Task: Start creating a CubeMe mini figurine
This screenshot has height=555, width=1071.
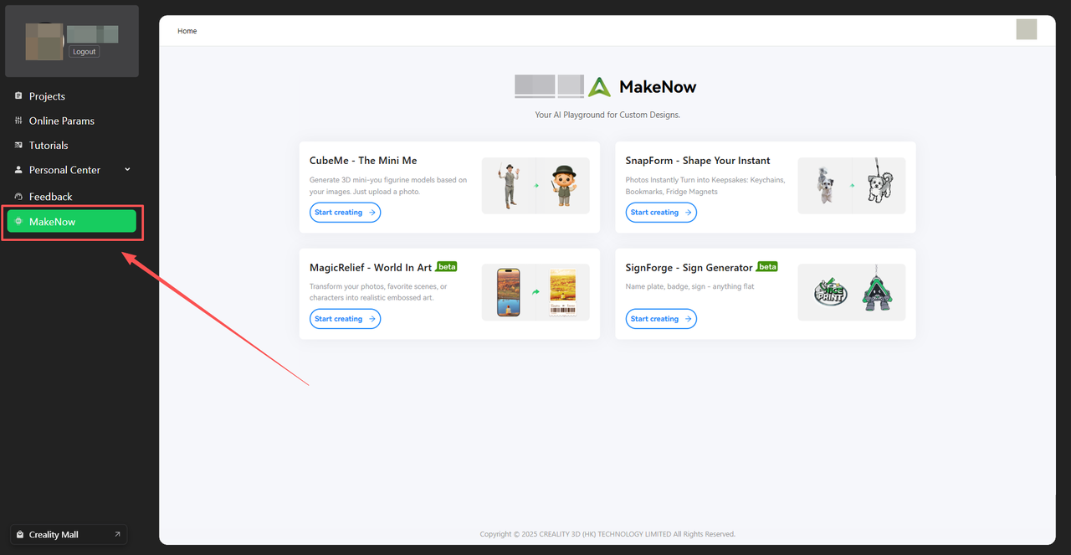Action: [x=345, y=213]
